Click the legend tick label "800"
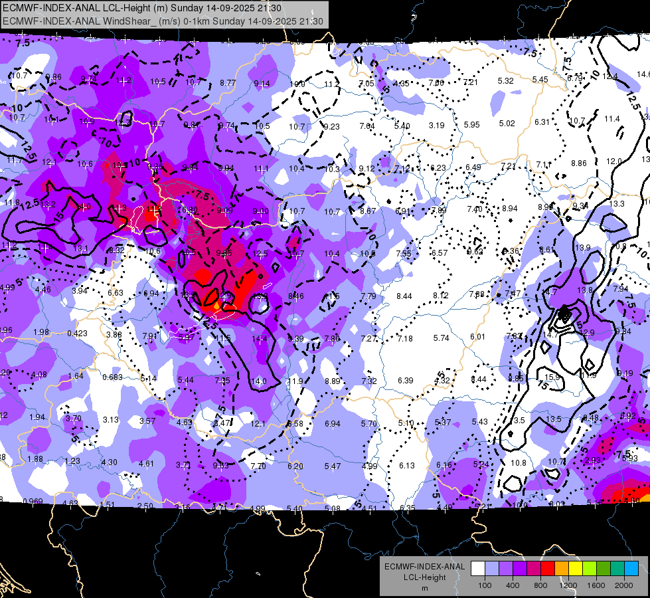 (540, 585)
